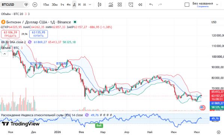Click the purple icon beside RSI label
Image resolution: width=224 pixels, height=135 pixels.
click(x=87, y=115)
